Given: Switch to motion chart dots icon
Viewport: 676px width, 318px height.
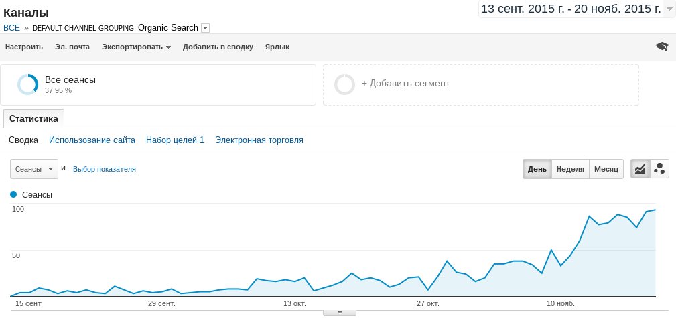Looking at the screenshot, I should [659, 169].
